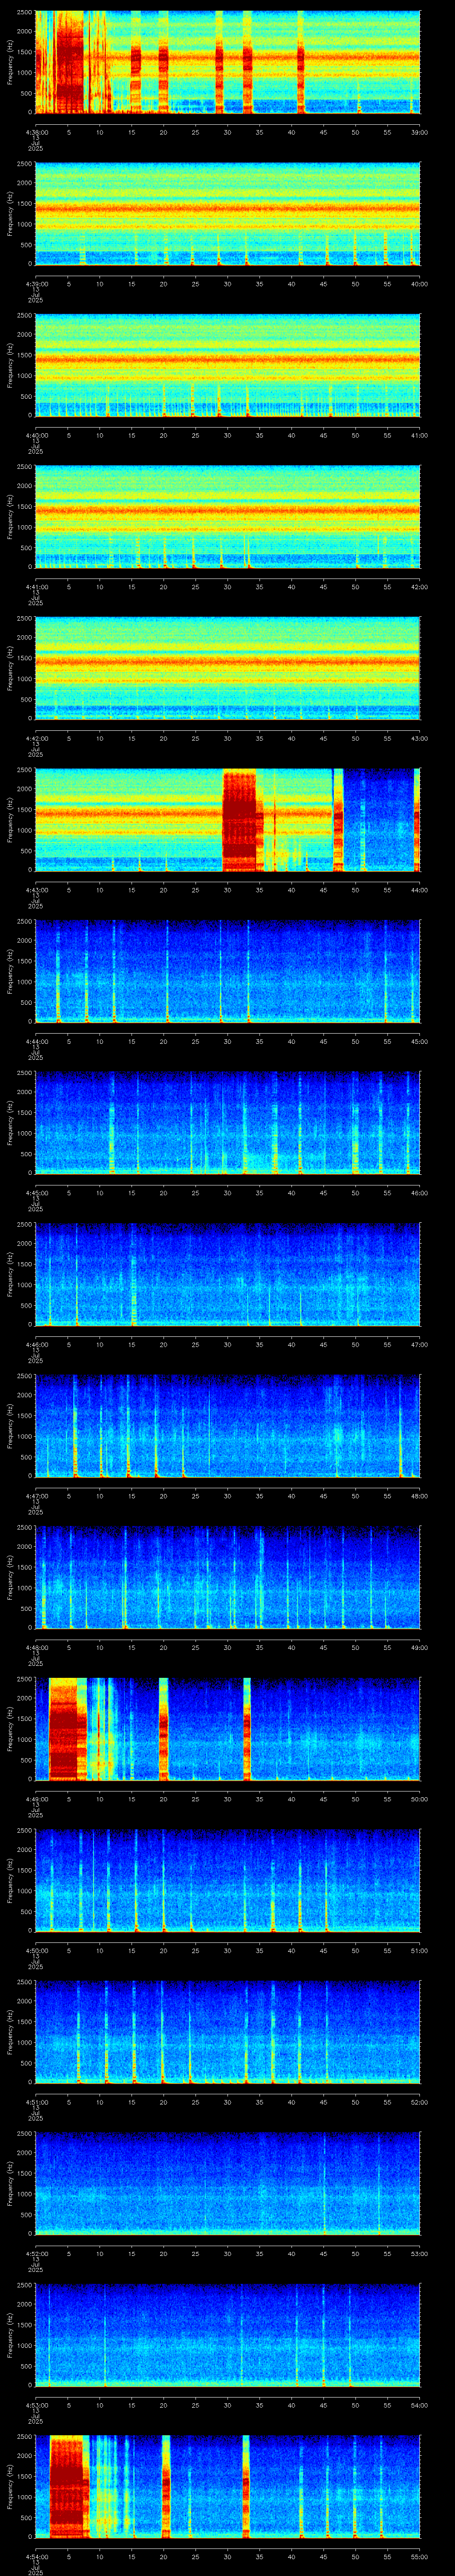Click the spectrogram panel starting at 4:44:00
Image resolution: width=455 pixels, height=2576 pixels.
click(x=228, y=971)
